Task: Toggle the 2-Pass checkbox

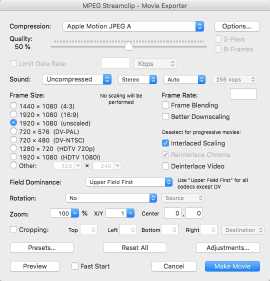Action: 218,39
